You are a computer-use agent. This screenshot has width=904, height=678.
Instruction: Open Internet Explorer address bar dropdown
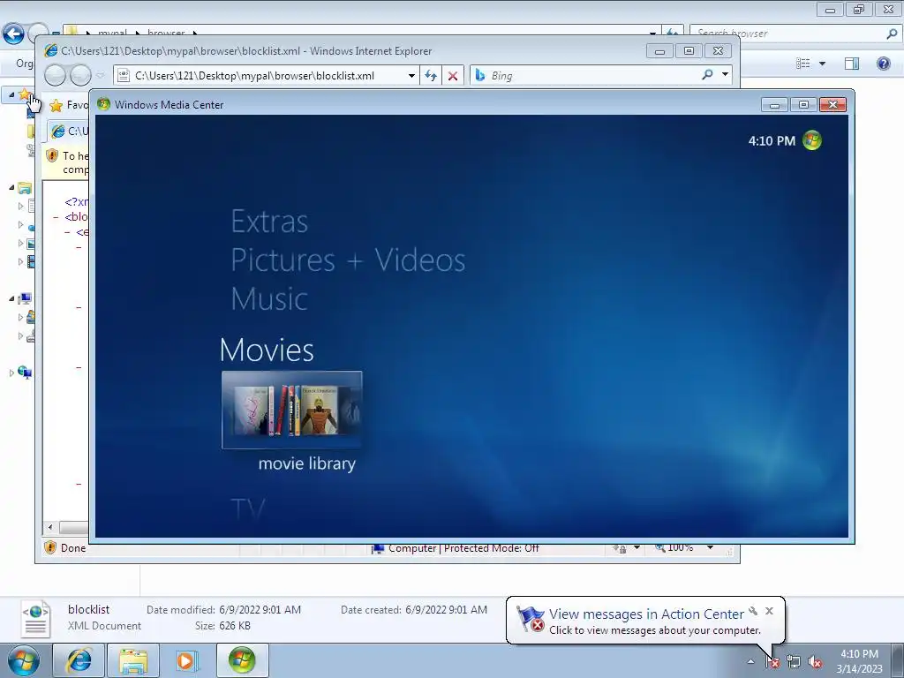(x=411, y=76)
